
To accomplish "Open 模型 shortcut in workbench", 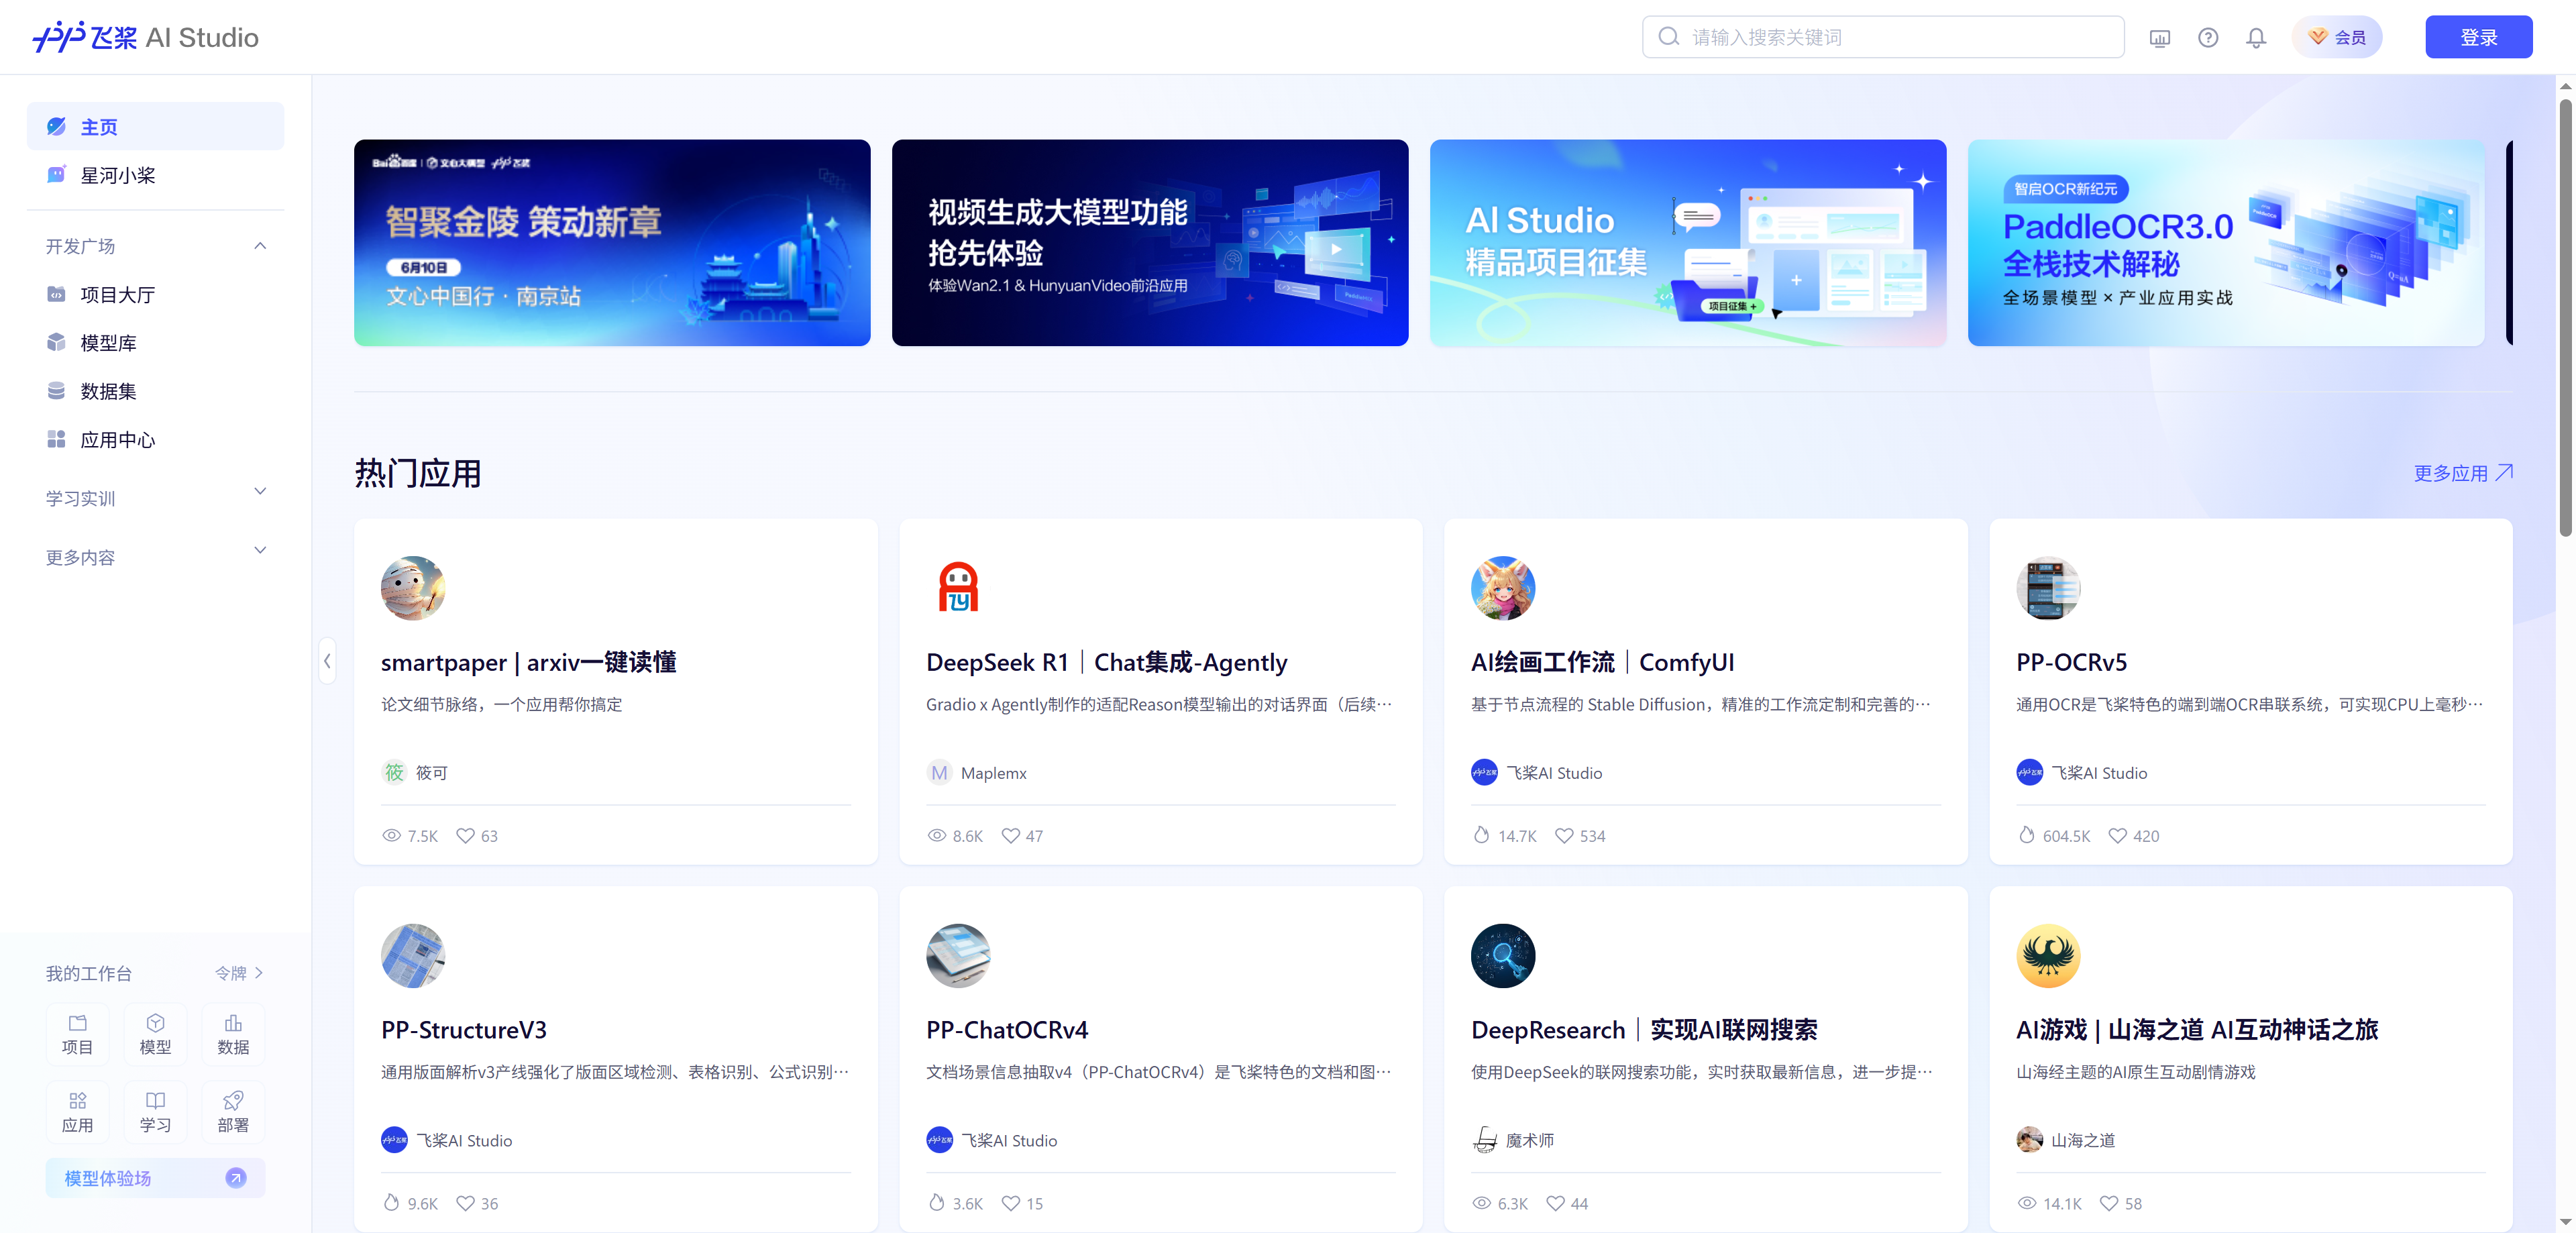I will tap(155, 1033).
